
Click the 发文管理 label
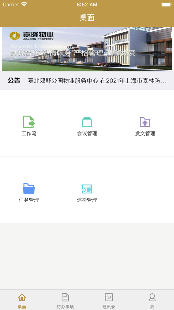coord(145,134)
